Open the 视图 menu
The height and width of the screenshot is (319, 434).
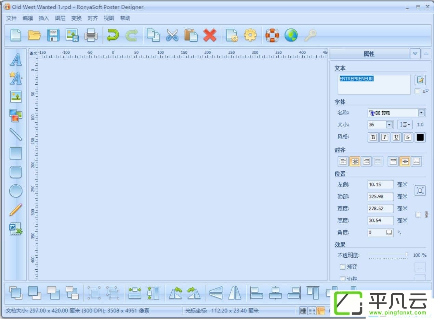coord(109,18)
